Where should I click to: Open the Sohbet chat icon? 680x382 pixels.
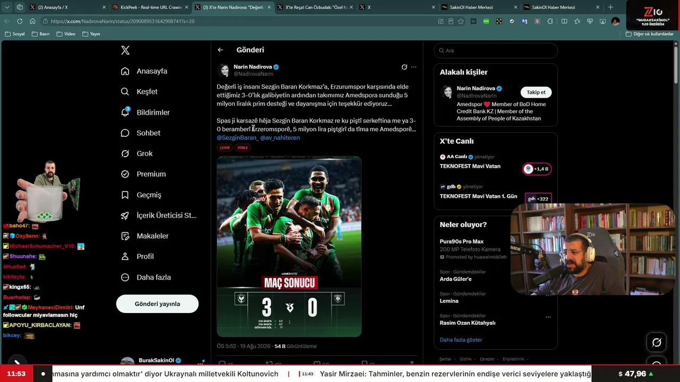coord(125,133)
